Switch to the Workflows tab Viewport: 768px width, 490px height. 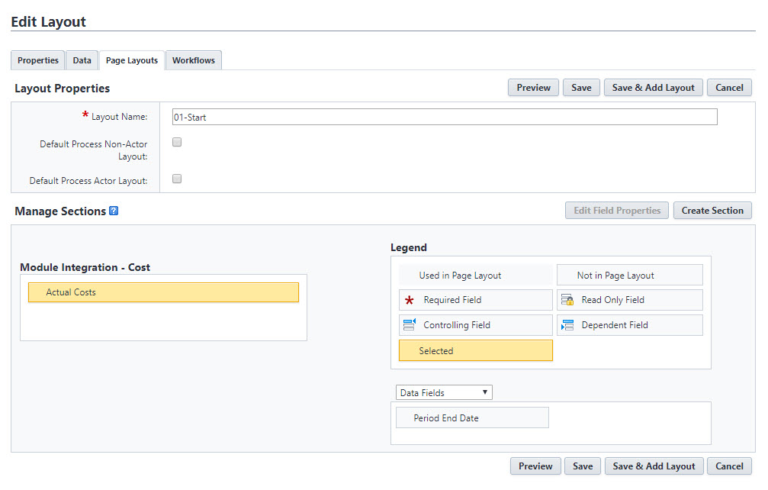point(193,60)
